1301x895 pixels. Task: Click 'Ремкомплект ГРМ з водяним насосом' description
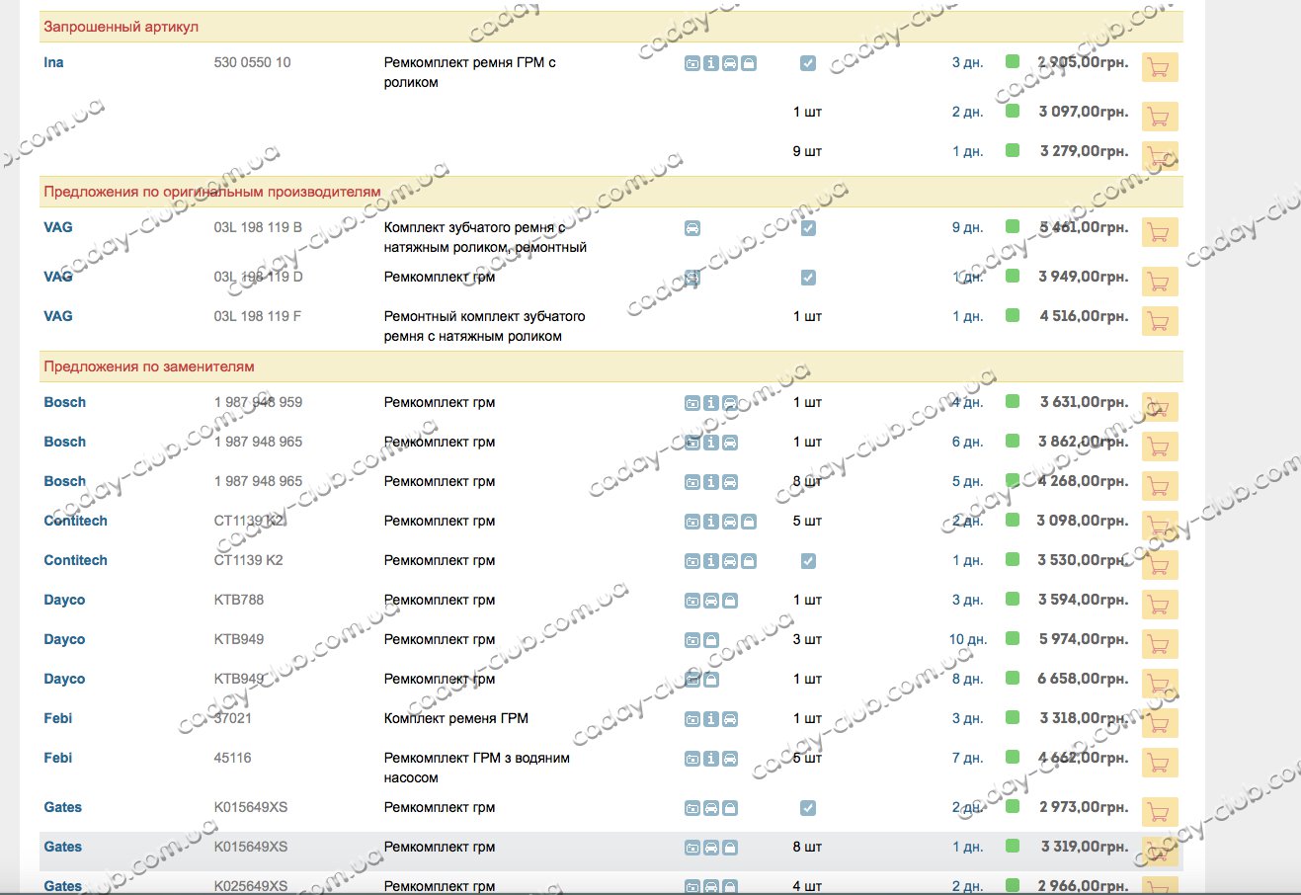pyautogui.click(x=477, y=768)
